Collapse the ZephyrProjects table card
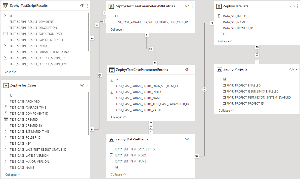Viewport: 300px width, 179px height. coord(226,111)
